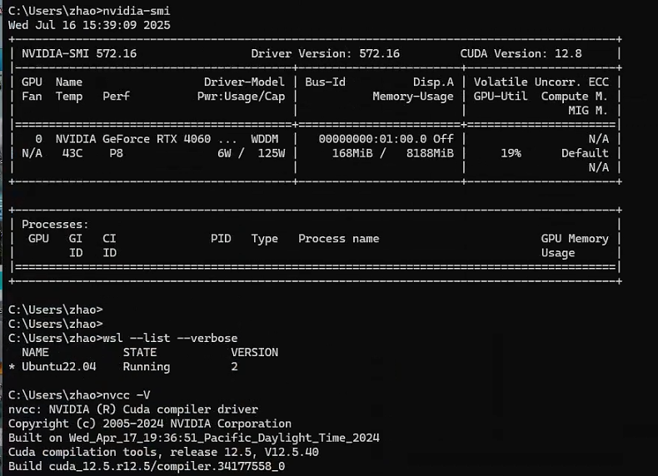Click the Running state of Ubuntu22.04
This screenshot has width=658, height=476.
coord(146,366)
